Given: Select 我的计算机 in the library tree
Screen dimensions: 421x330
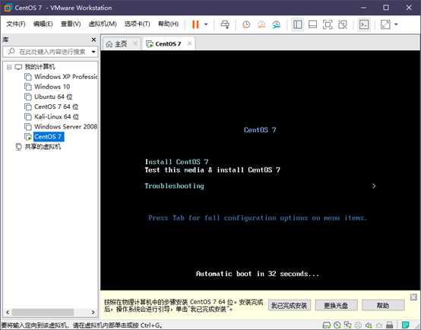Looking at the screenshot, I should (40, 67).
